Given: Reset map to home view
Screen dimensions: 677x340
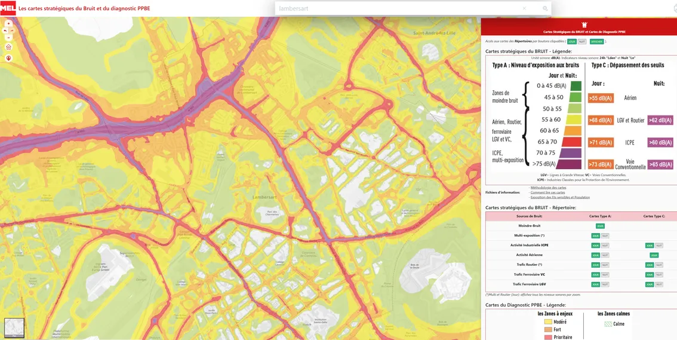Looking at the screenshot, I should [8, 47].
